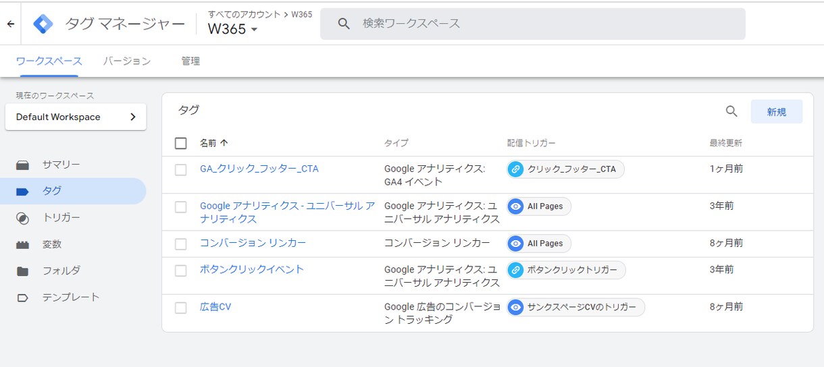This screenshot has height=367, width=824.
Task: Sort by the タイプ column header
Action: point(396,143)
